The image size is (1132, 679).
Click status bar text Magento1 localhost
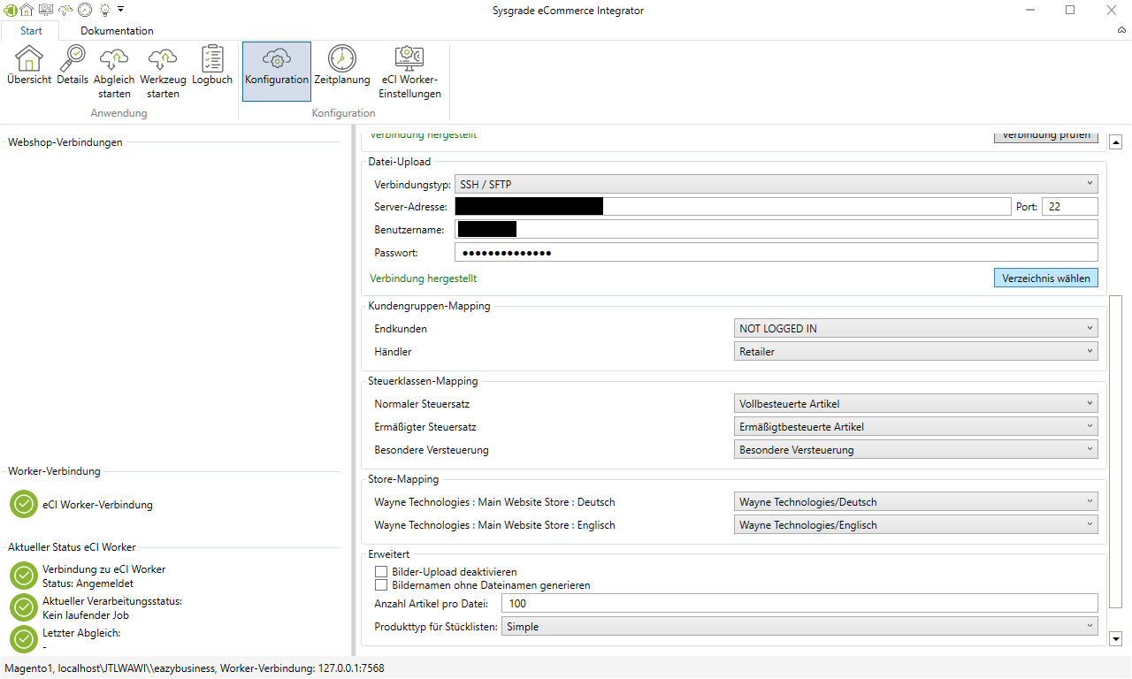[195, 668]
